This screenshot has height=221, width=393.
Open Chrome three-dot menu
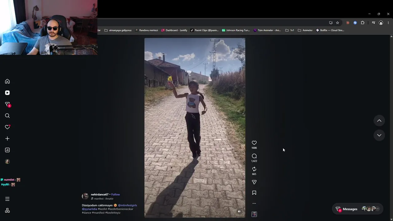[388, 23]
